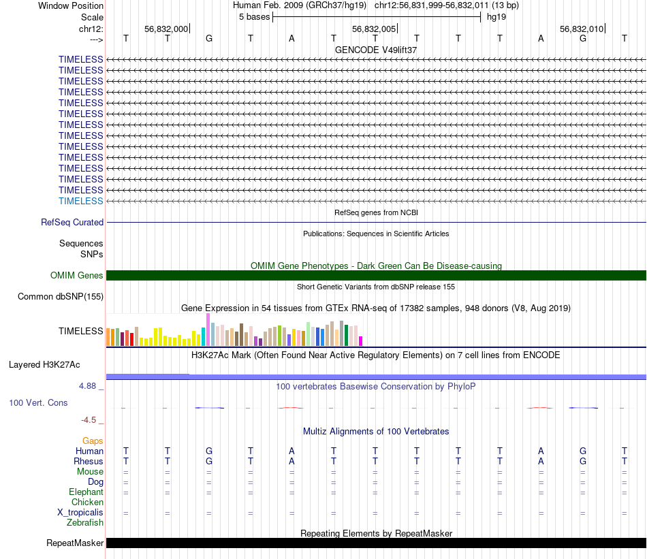The height and width of the screenshot is (559, 647).
Task: Click the SNPs track label
Action: pyautogui.click(x=92, y=254)
